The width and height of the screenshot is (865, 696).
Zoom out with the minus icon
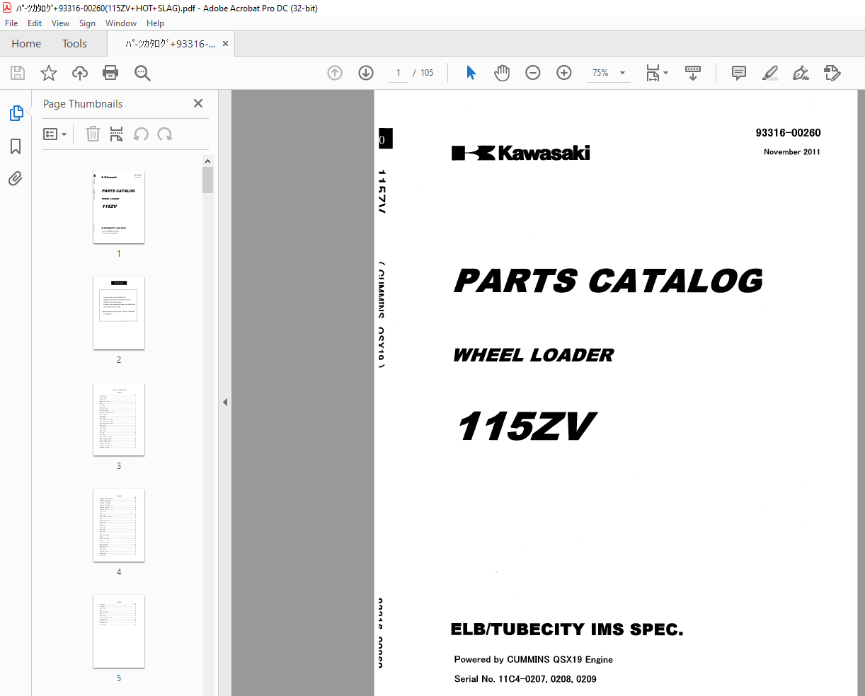pos(533,73)
